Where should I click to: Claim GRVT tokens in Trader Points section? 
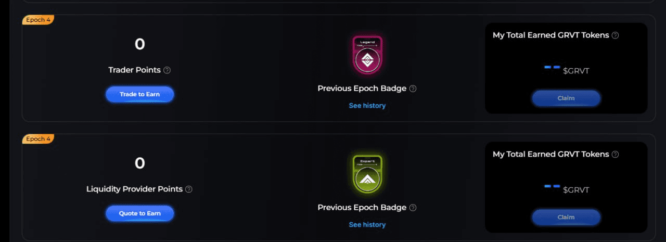pos(566,98)
